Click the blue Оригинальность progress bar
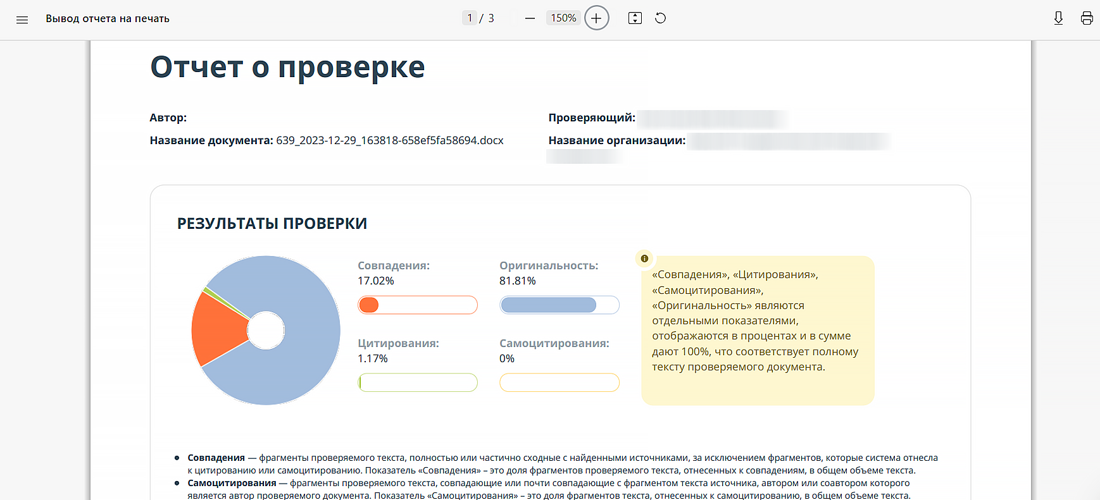 [559, 305]
